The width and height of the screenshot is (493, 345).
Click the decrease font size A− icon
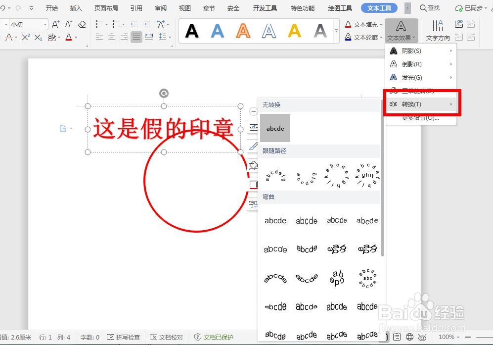click(69, 23)
